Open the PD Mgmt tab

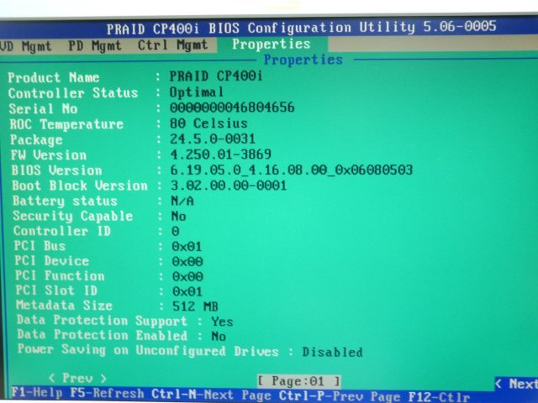(x=95, y=45)
